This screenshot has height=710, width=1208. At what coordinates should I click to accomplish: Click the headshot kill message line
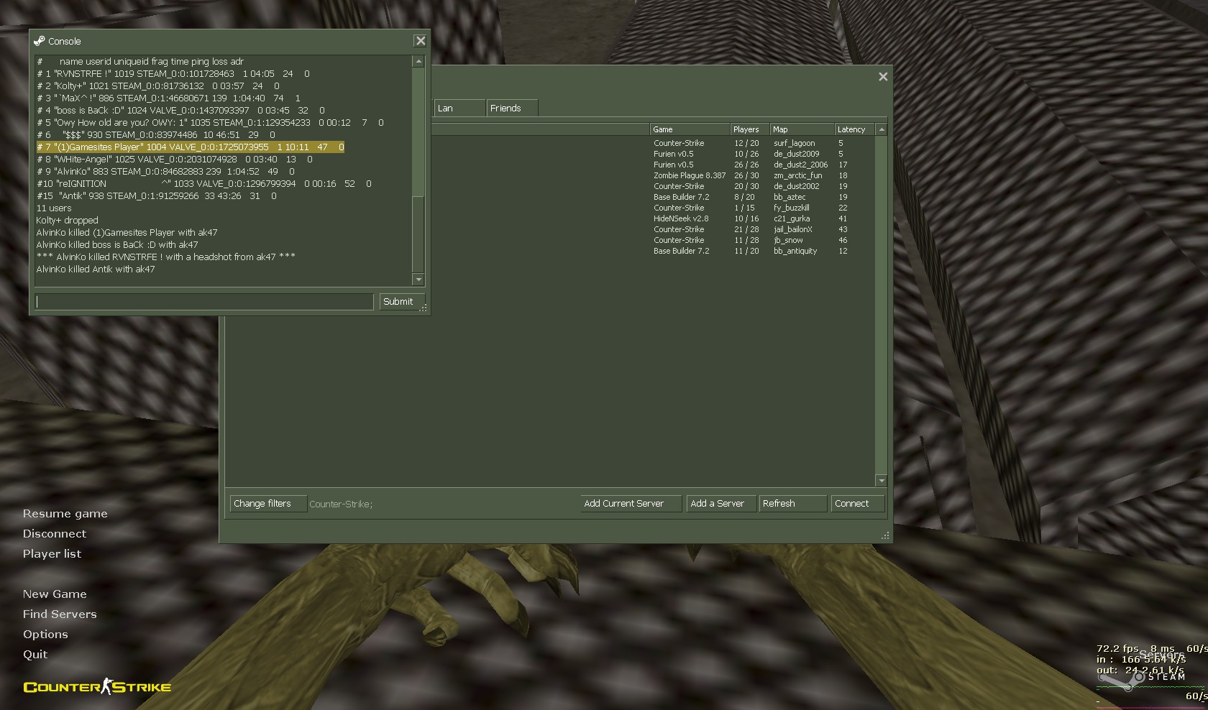click(166, 257)
